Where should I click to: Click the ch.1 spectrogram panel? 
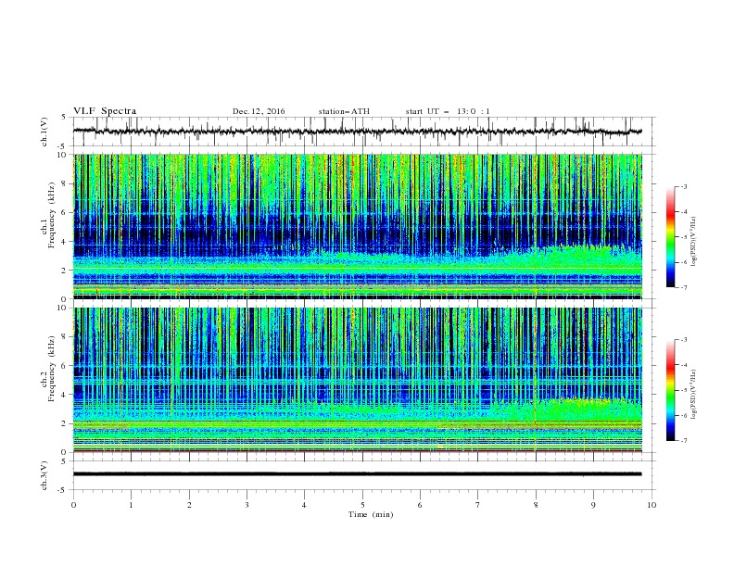pyautogui.click(x=357, y=226)
